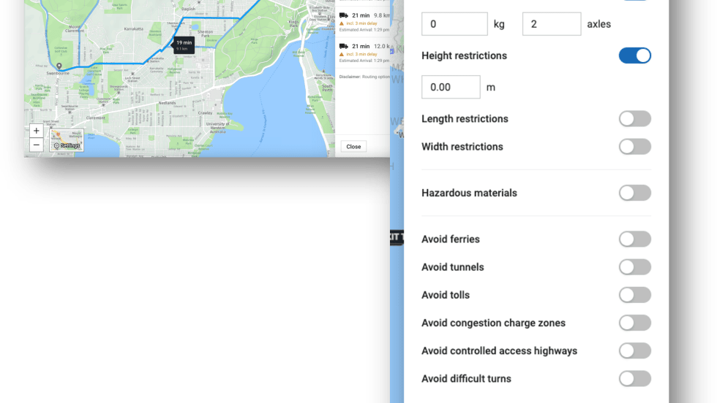Click the Swanbourne location pin marker
This screenshot has width=717, height=403.
[x=59, y=66]
